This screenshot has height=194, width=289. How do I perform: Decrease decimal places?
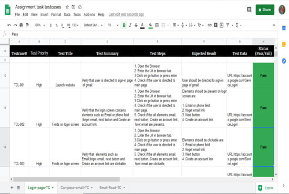63,25
